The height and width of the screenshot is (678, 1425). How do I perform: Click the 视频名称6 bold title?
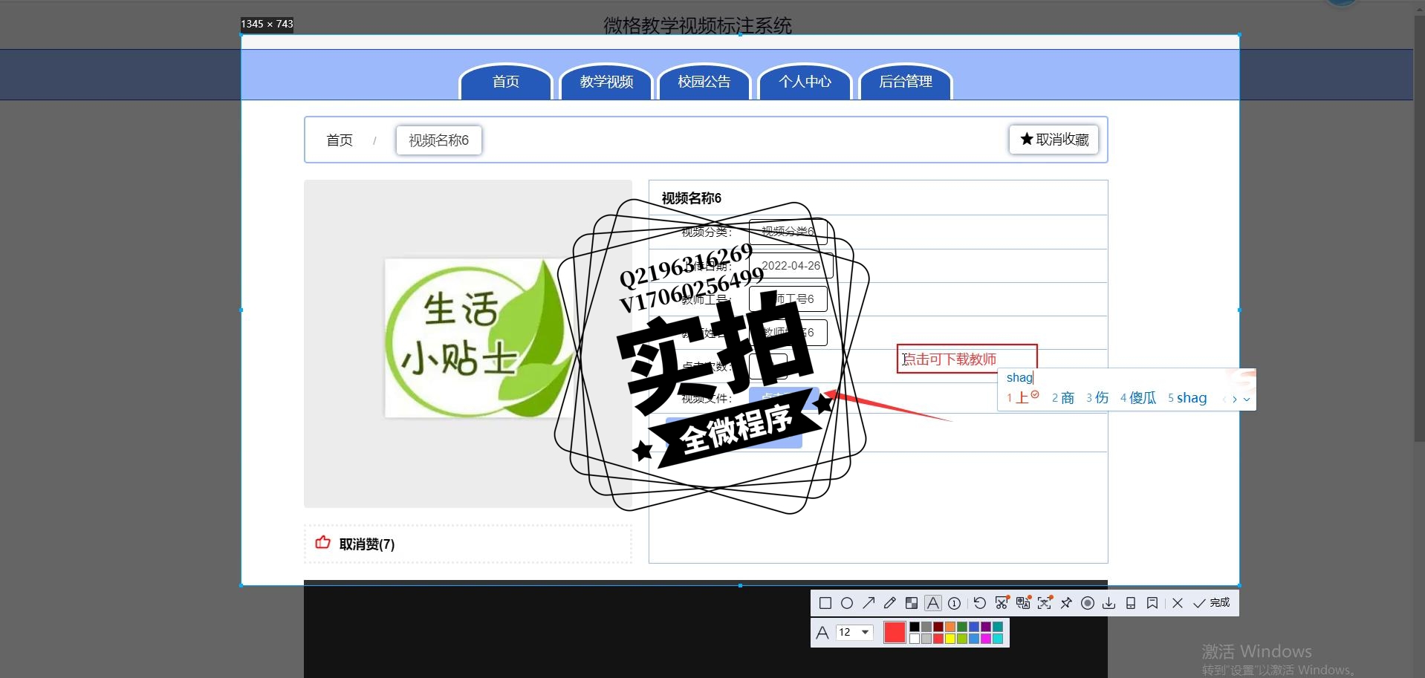(691, 198)
